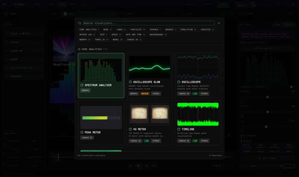Image resolution: width=299 pixels, height=177 pixels.
Task: Click the Reset Canvas icon in settings panel
Action: pyautogui.click(x=260, y=158)
